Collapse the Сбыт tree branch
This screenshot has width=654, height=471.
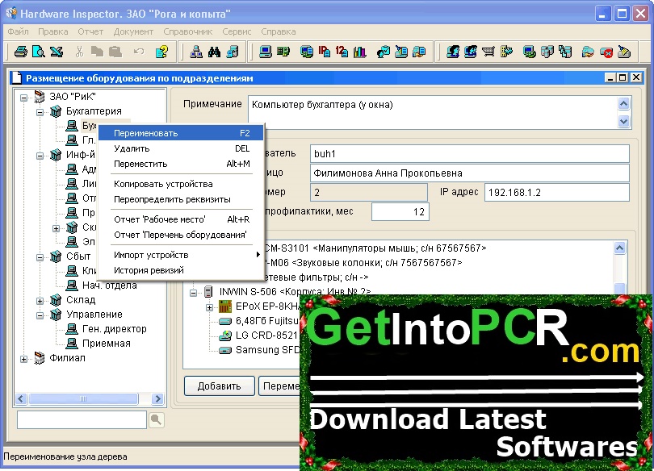point(40,257)
